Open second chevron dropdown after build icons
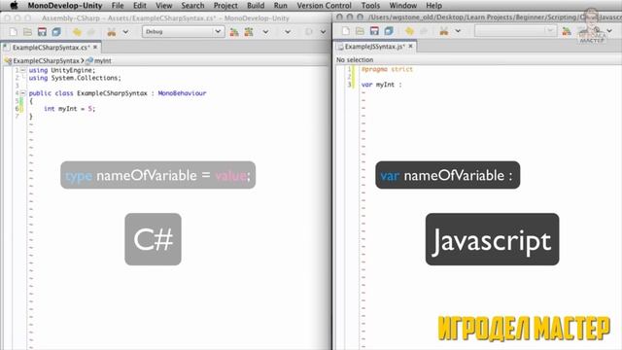The width and height of the screenshot is (622, 350). (x=288, y=32)
